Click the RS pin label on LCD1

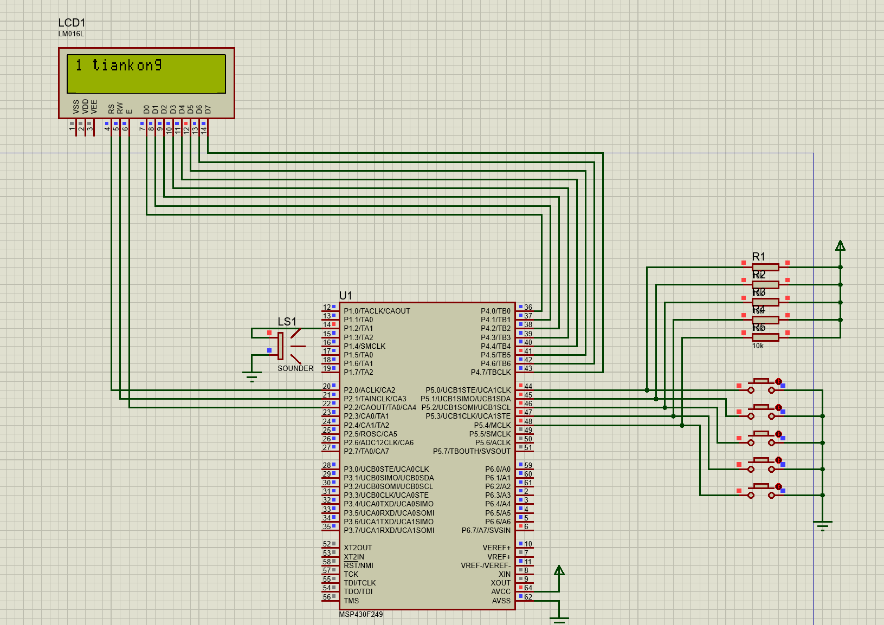111,109
